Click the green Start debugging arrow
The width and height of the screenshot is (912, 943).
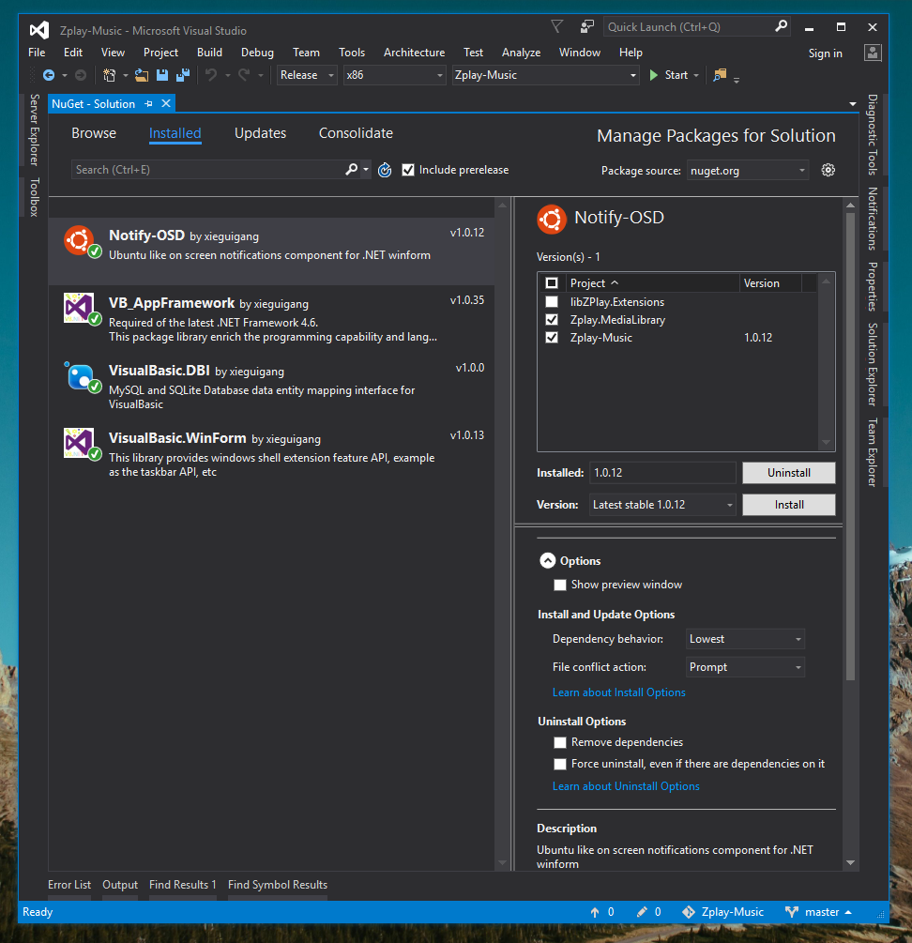[x=654, y=75]
